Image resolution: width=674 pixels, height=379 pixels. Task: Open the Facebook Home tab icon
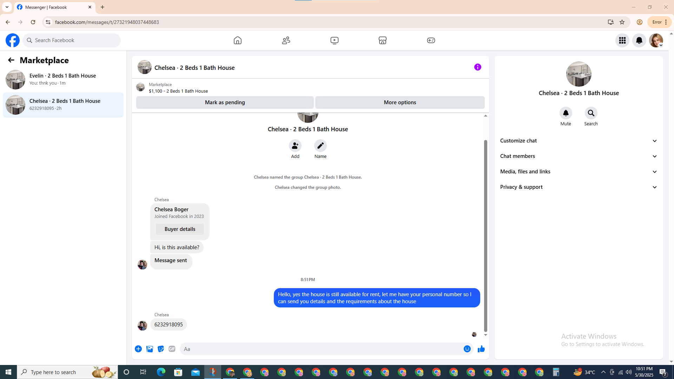tap(238, 40)
